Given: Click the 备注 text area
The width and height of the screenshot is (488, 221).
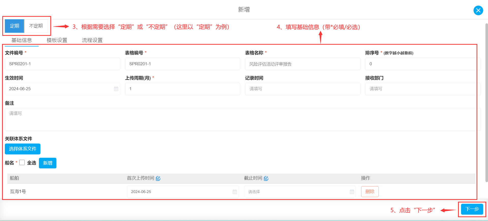Looking at the screenshot, I should [x=242, y=119].
